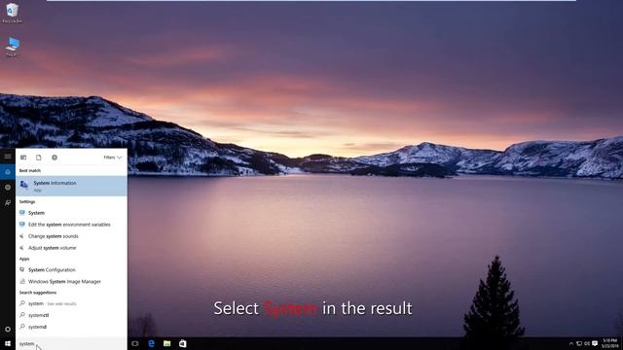Click 'system - See web results' suggestion

(x=71, y=303)
